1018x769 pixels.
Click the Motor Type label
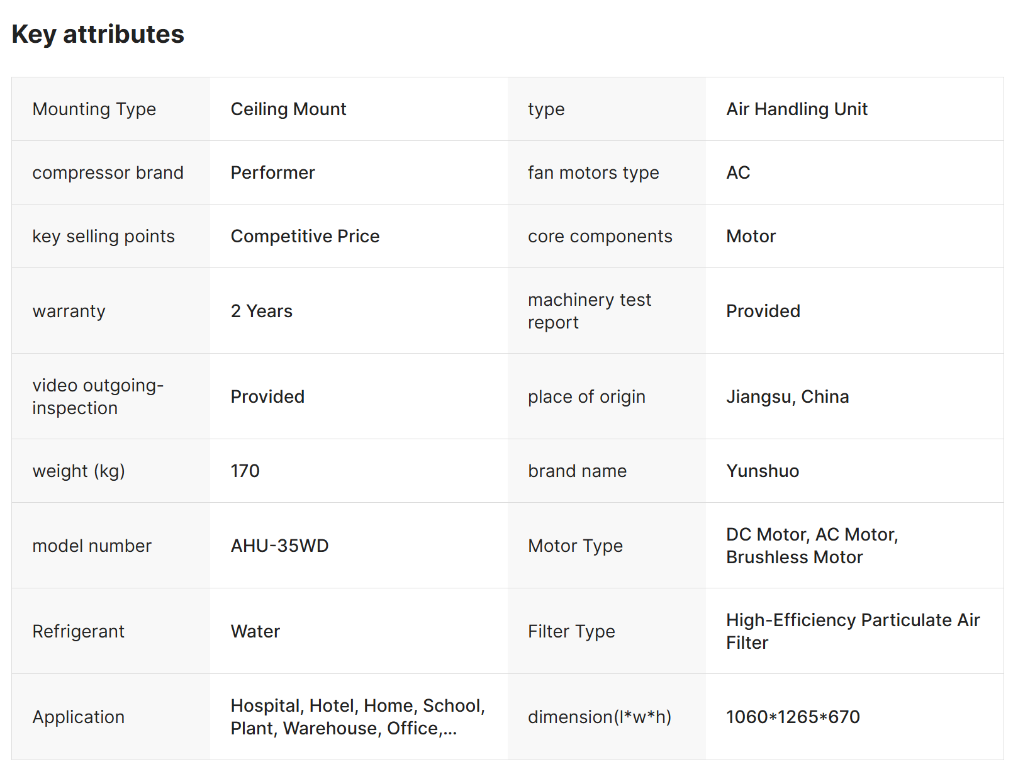(575, 546)
